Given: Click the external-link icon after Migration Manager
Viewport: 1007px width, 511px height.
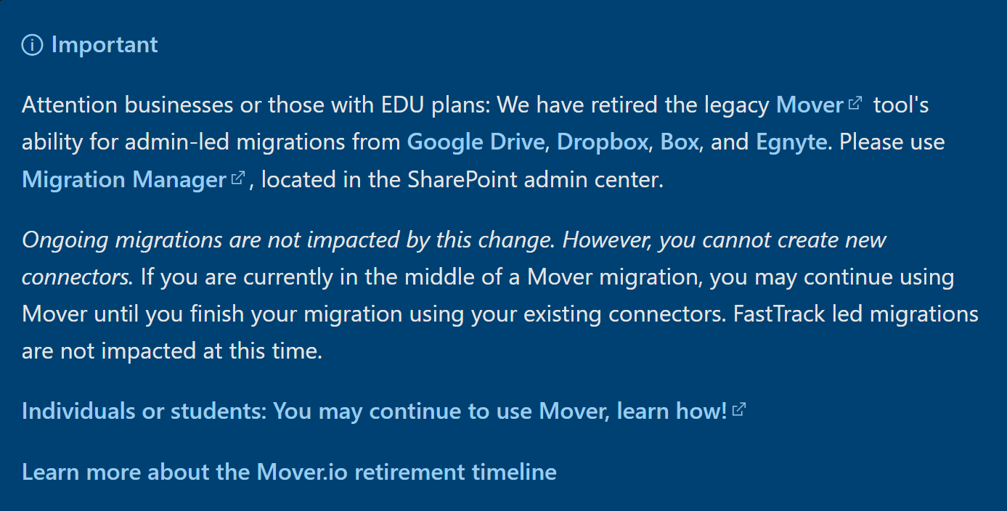Looking at the screenshot, I should pos(237,179).
